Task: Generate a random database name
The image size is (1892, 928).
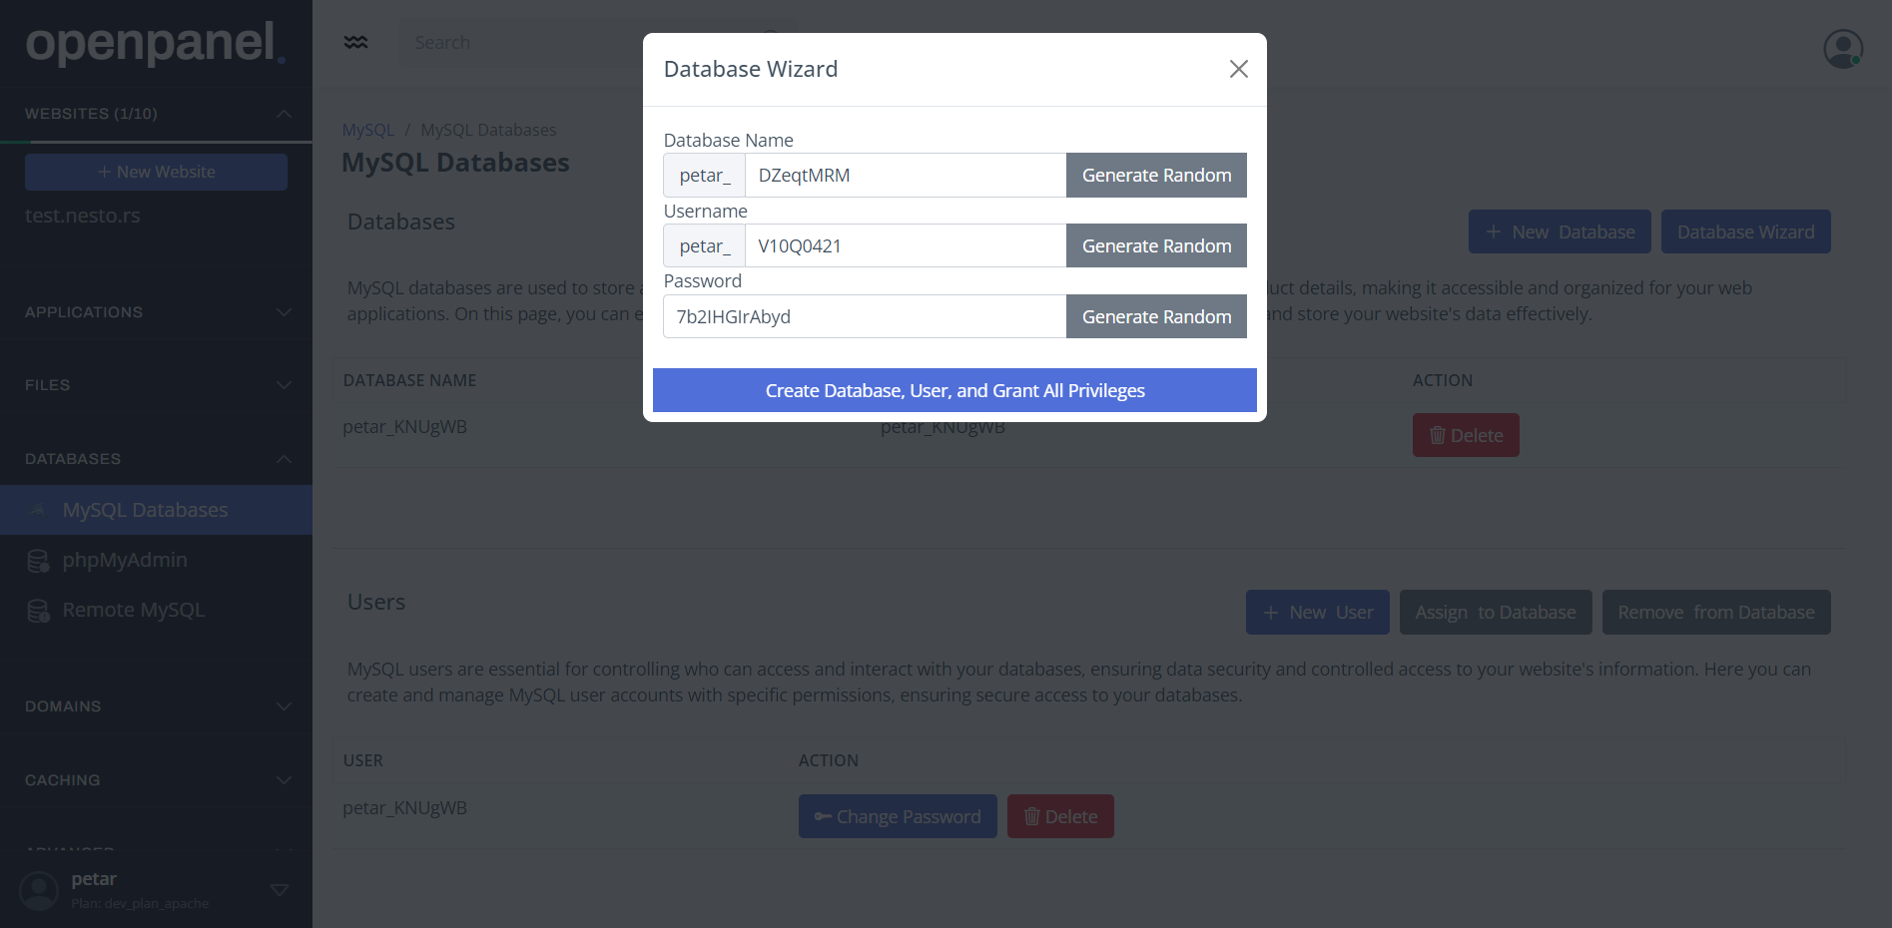Action: (x=1156, y=176)
